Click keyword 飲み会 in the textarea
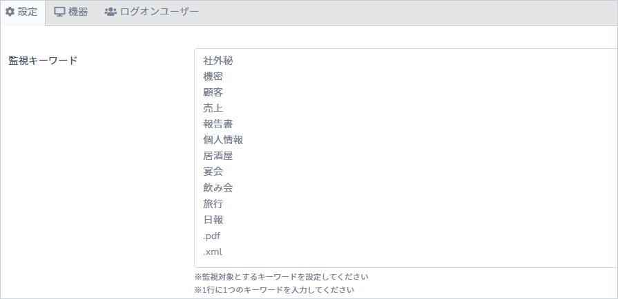The width and height of the screenshot is (618, 299). pos(218,188)
